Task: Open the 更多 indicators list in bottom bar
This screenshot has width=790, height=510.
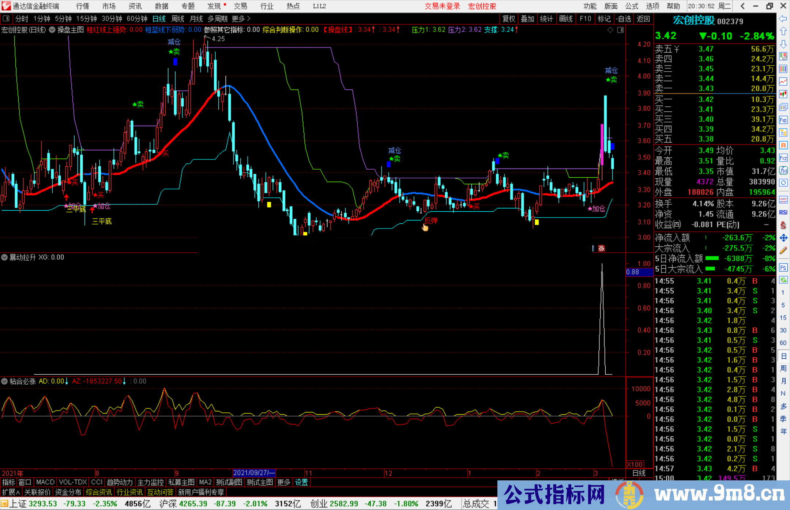Action: pyautogui.click(x=283, y=482)
